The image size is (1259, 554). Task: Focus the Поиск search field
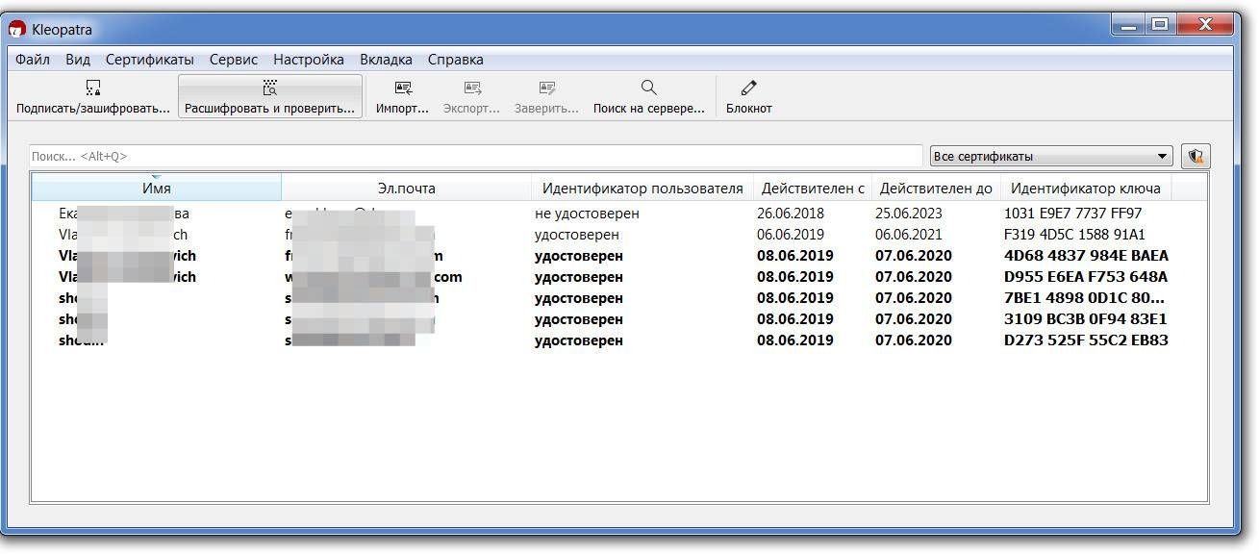point(475,156)
